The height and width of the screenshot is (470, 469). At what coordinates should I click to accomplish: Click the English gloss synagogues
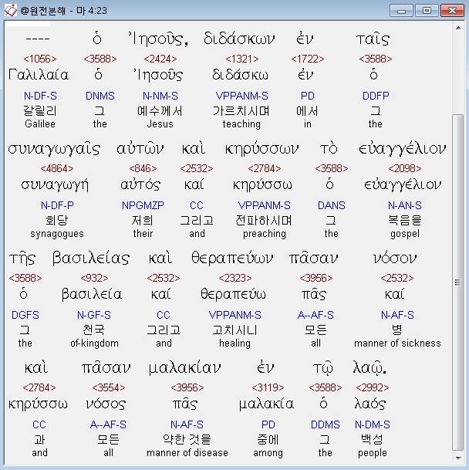[x=57, y=234]
